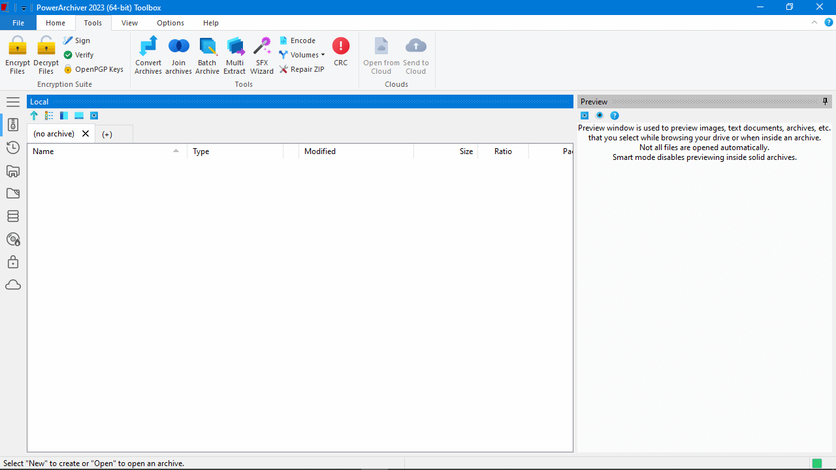This screenshot has width=836, height=470.
Task: Open the hamburger menu in the sidebar
Action: (x=13, y=102)
